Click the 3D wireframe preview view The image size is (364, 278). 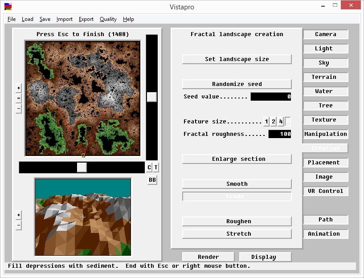click(83, 217)
